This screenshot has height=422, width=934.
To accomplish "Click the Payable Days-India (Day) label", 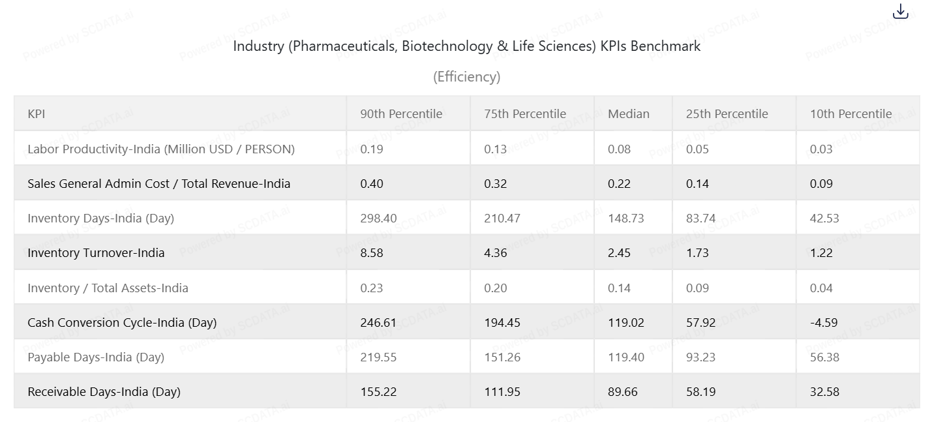I will point(96,357).
